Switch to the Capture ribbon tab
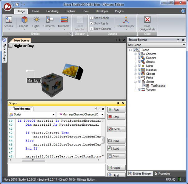This screenshot has height=184, width=188. pyautogui.click(x=70, y=11)
